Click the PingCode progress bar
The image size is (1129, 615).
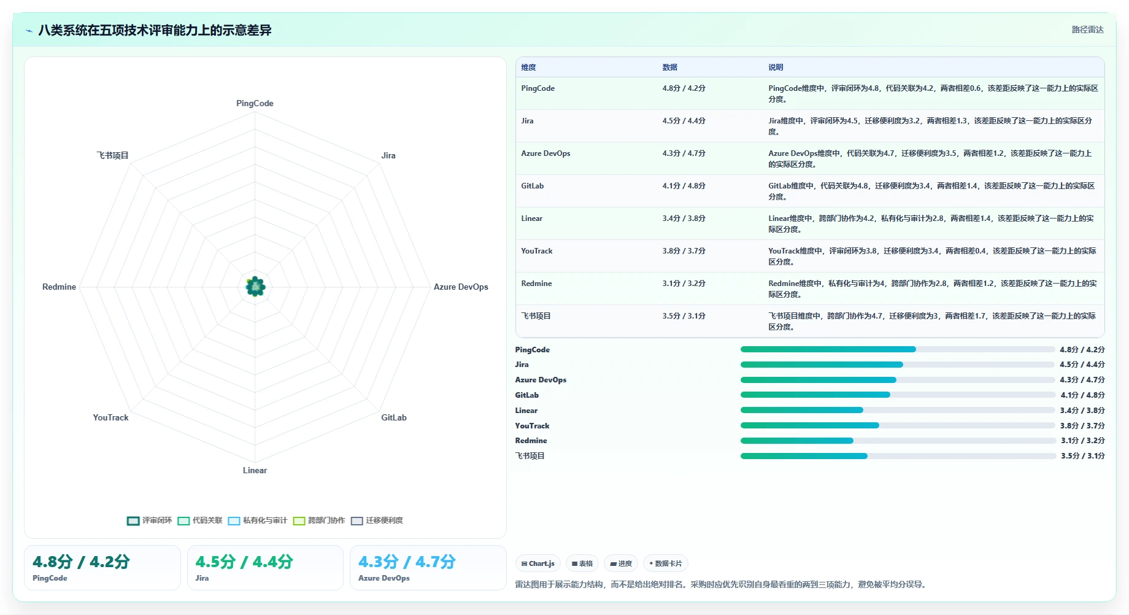click(898, 349)
